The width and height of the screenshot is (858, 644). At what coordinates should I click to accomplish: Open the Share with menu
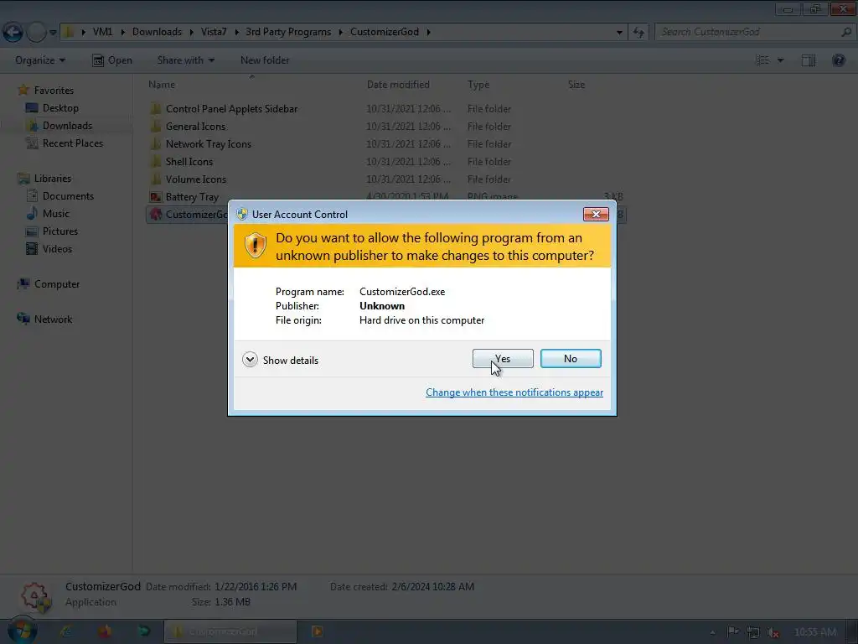click(185, 60)
